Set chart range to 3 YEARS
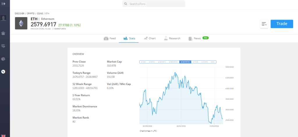The image size is (298, 137). click(x=205, y=62)
